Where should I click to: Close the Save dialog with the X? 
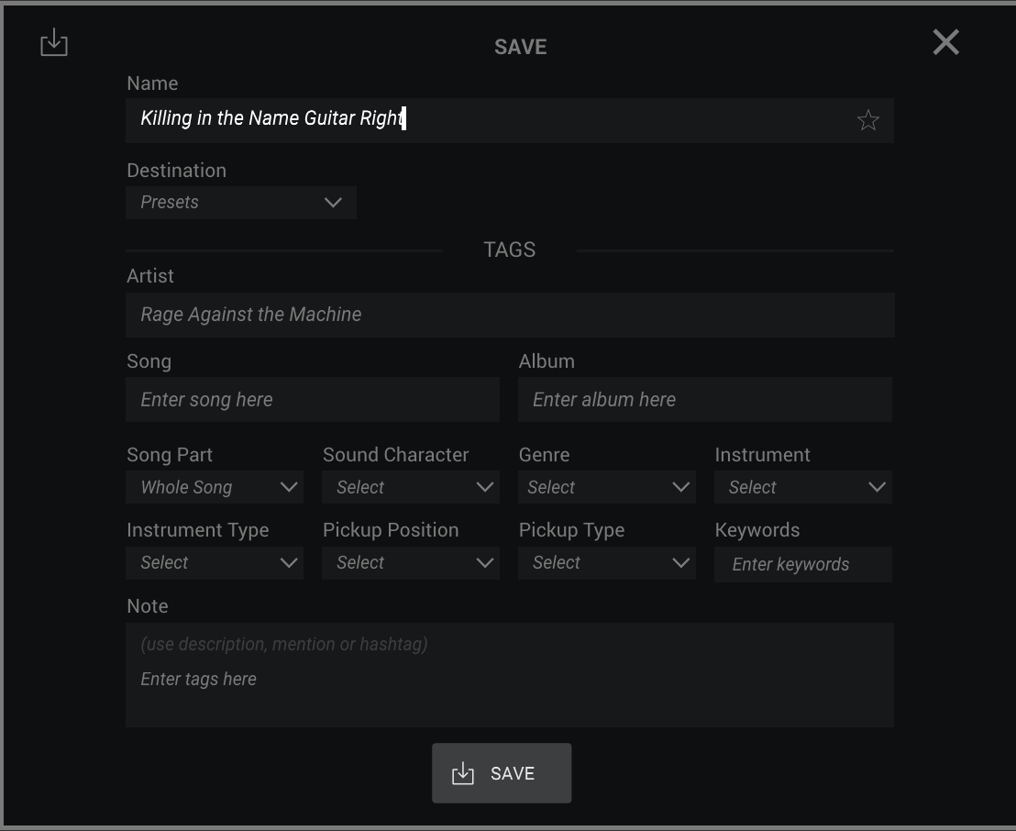coord(945,43)
